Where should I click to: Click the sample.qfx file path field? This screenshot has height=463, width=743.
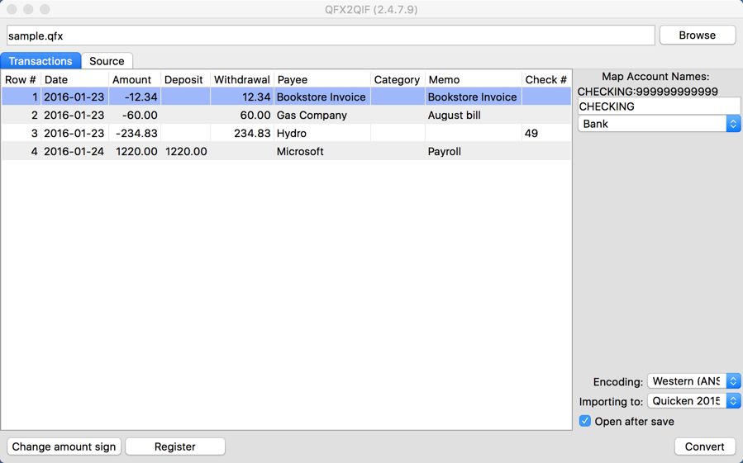[331, 35]
